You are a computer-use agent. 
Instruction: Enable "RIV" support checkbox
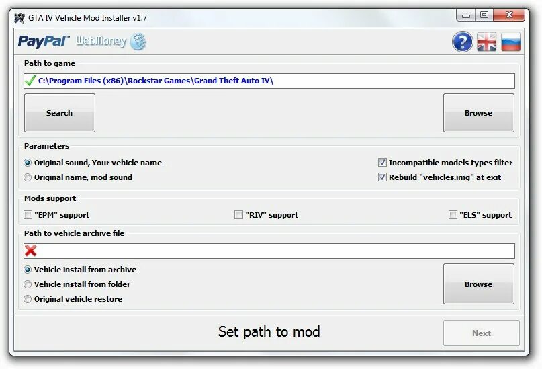point(238,215)
